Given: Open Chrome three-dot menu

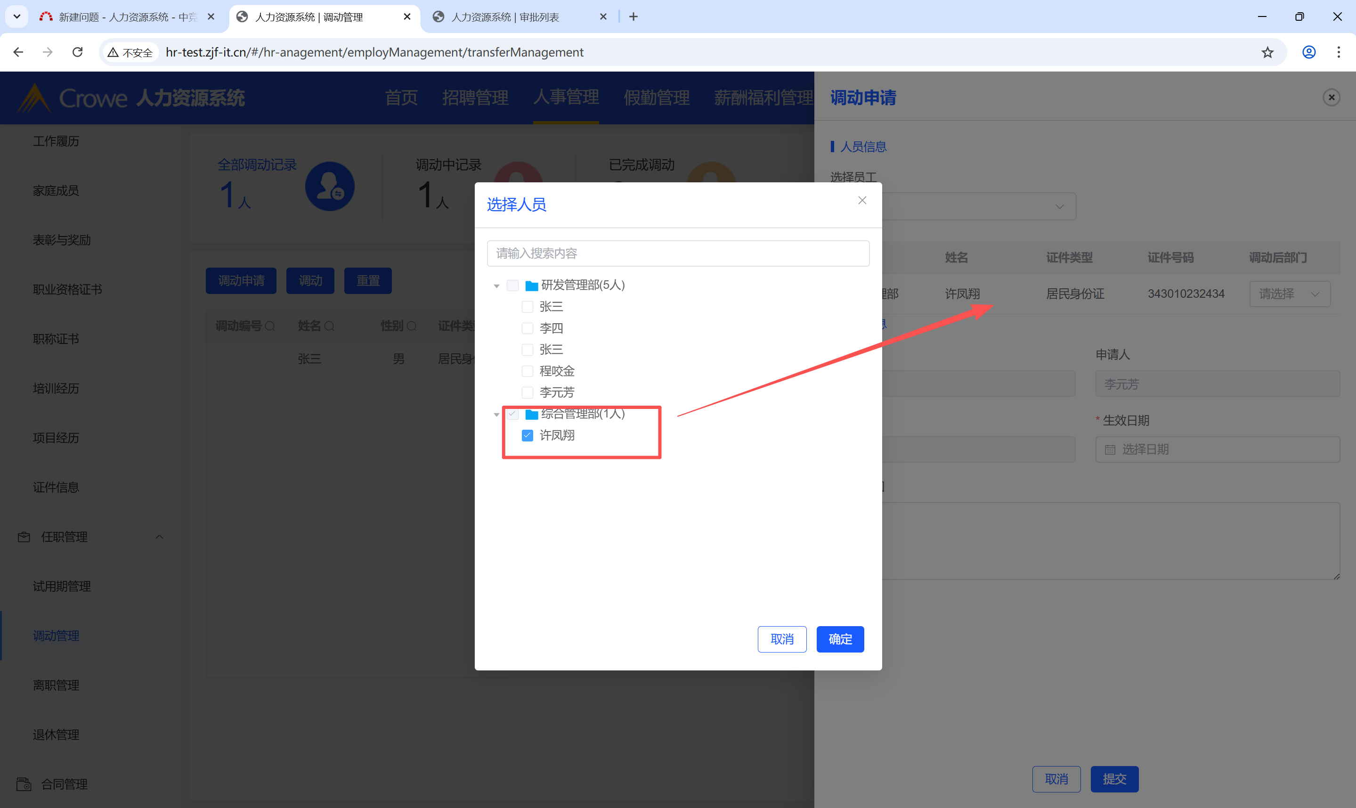Looking at the screenshot, I should (1338, 52).
